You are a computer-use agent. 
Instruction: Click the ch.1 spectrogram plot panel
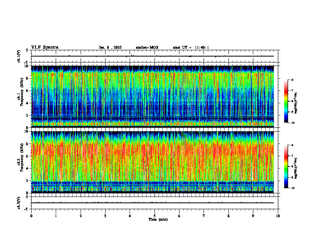153,96
